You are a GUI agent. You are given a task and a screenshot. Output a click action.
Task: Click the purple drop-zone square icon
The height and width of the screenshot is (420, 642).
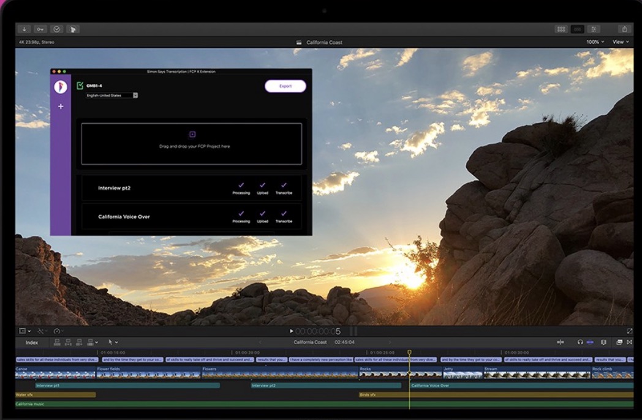click(192, 134)
